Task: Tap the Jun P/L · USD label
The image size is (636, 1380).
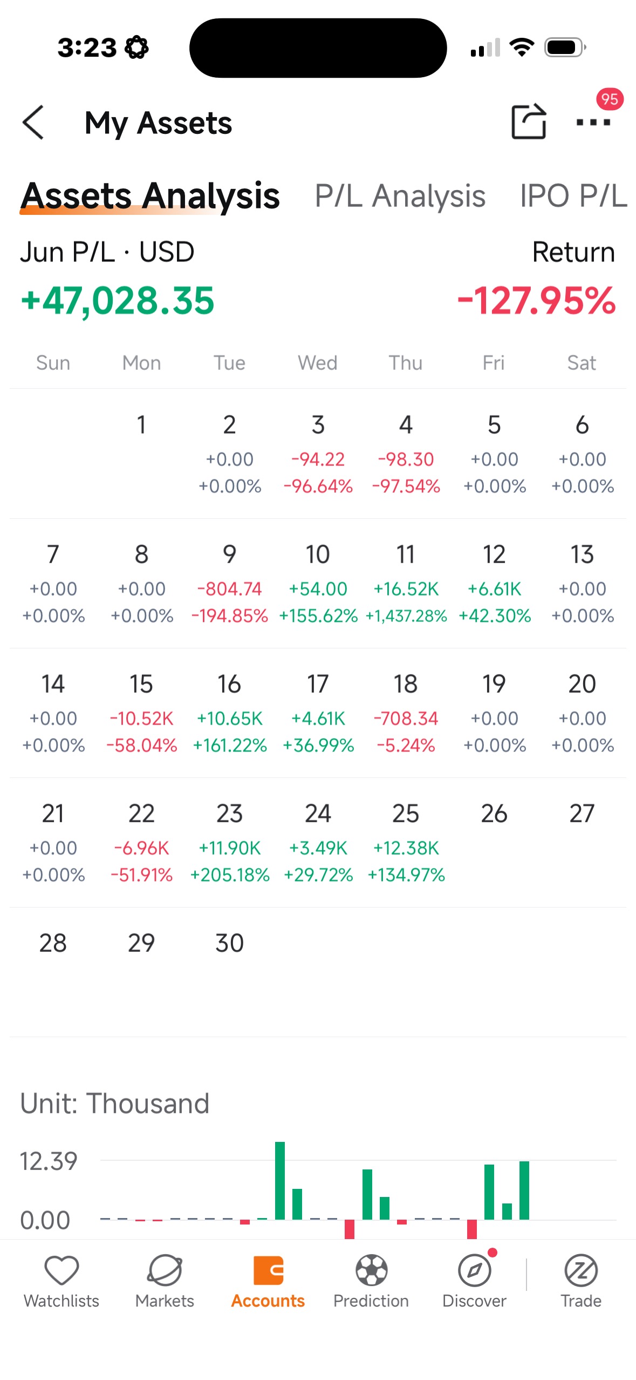Action: (x=107, y=252)
